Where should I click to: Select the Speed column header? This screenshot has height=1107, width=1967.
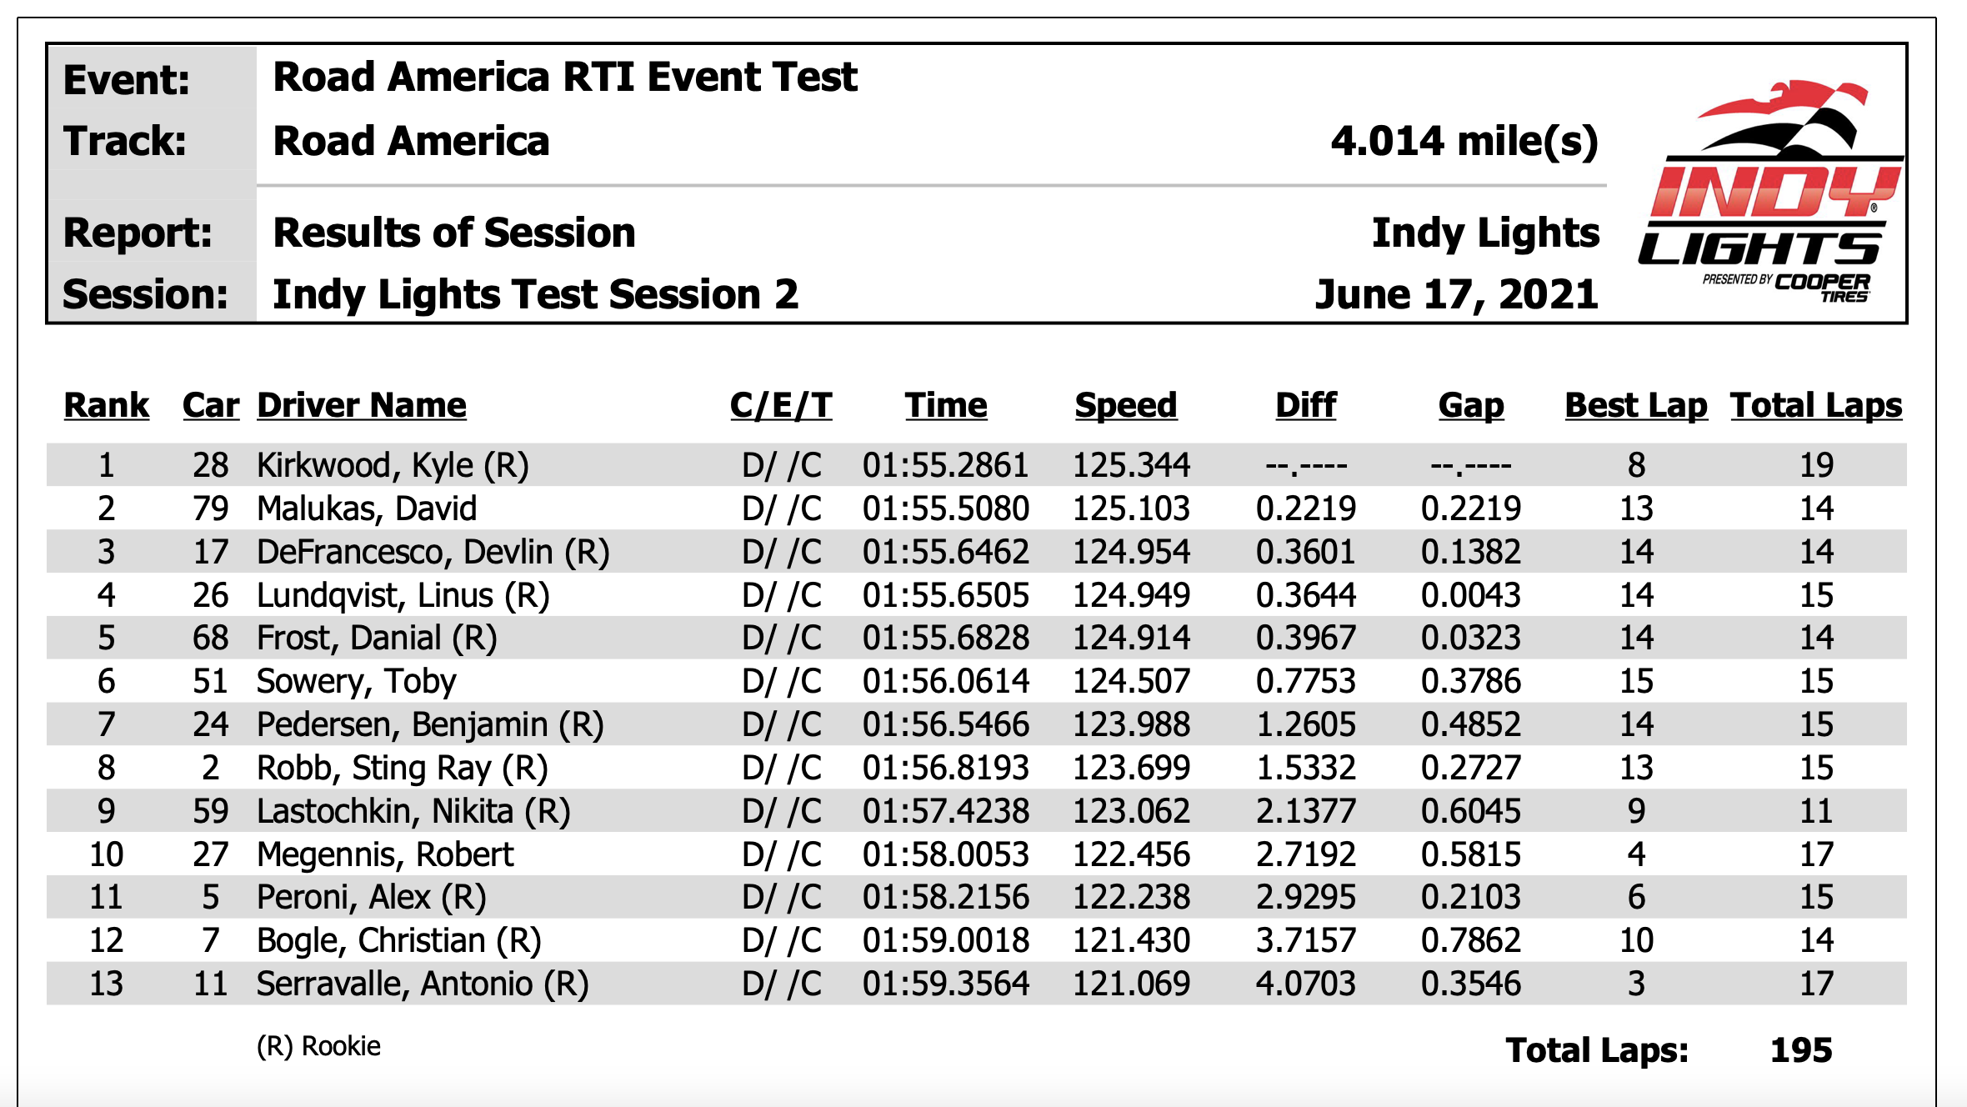[x=1126, y=406]
